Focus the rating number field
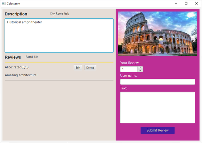The image size is (202, 143). 129,69
